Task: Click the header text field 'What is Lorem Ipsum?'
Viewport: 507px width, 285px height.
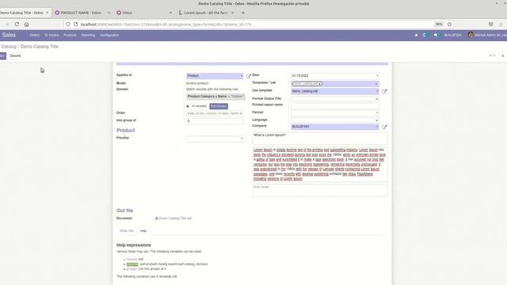Action: 320,139
